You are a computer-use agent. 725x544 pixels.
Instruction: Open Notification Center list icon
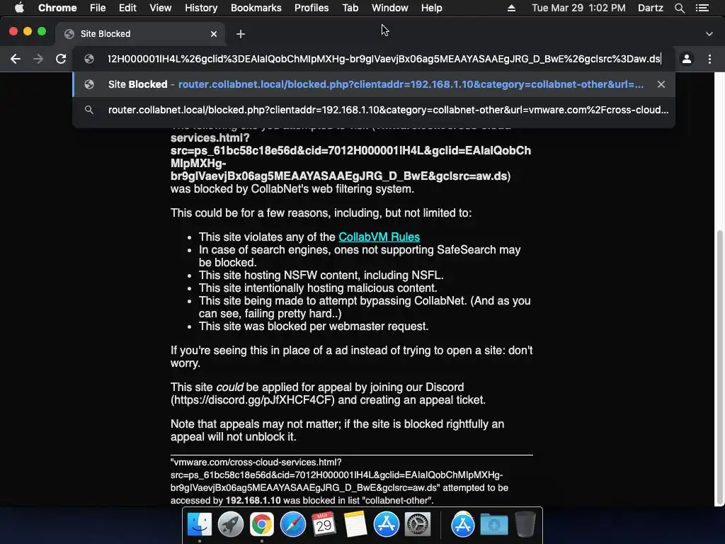(x=702, y=8)
